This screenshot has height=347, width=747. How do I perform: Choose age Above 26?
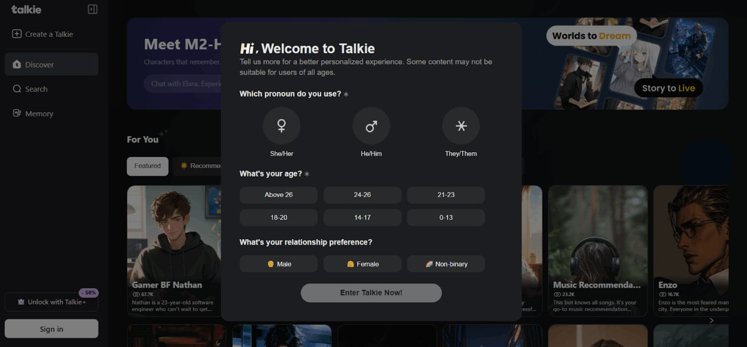(x=279, y=195)
